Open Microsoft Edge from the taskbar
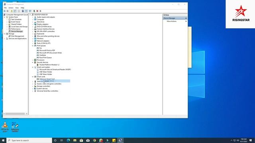 68,140
